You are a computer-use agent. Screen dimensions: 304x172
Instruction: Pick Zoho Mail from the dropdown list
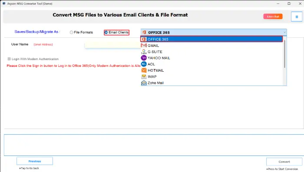(x=212, y=83)
